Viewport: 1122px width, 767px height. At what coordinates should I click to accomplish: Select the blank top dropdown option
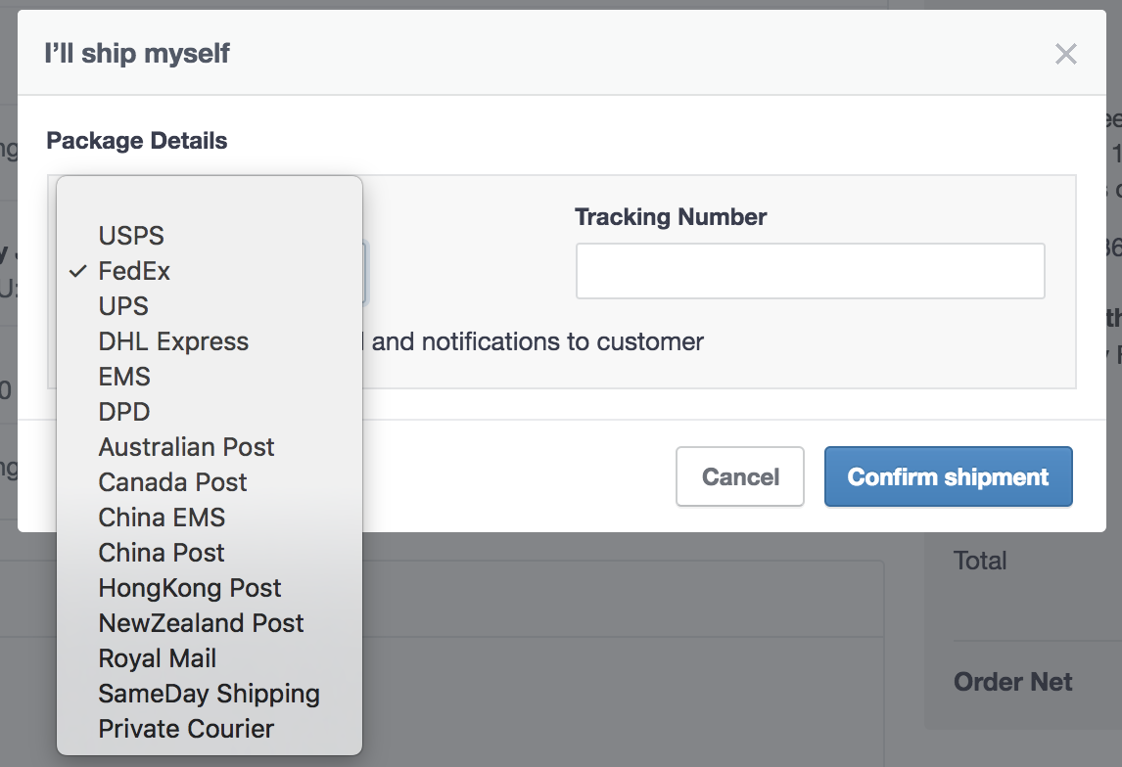[210, 203]
